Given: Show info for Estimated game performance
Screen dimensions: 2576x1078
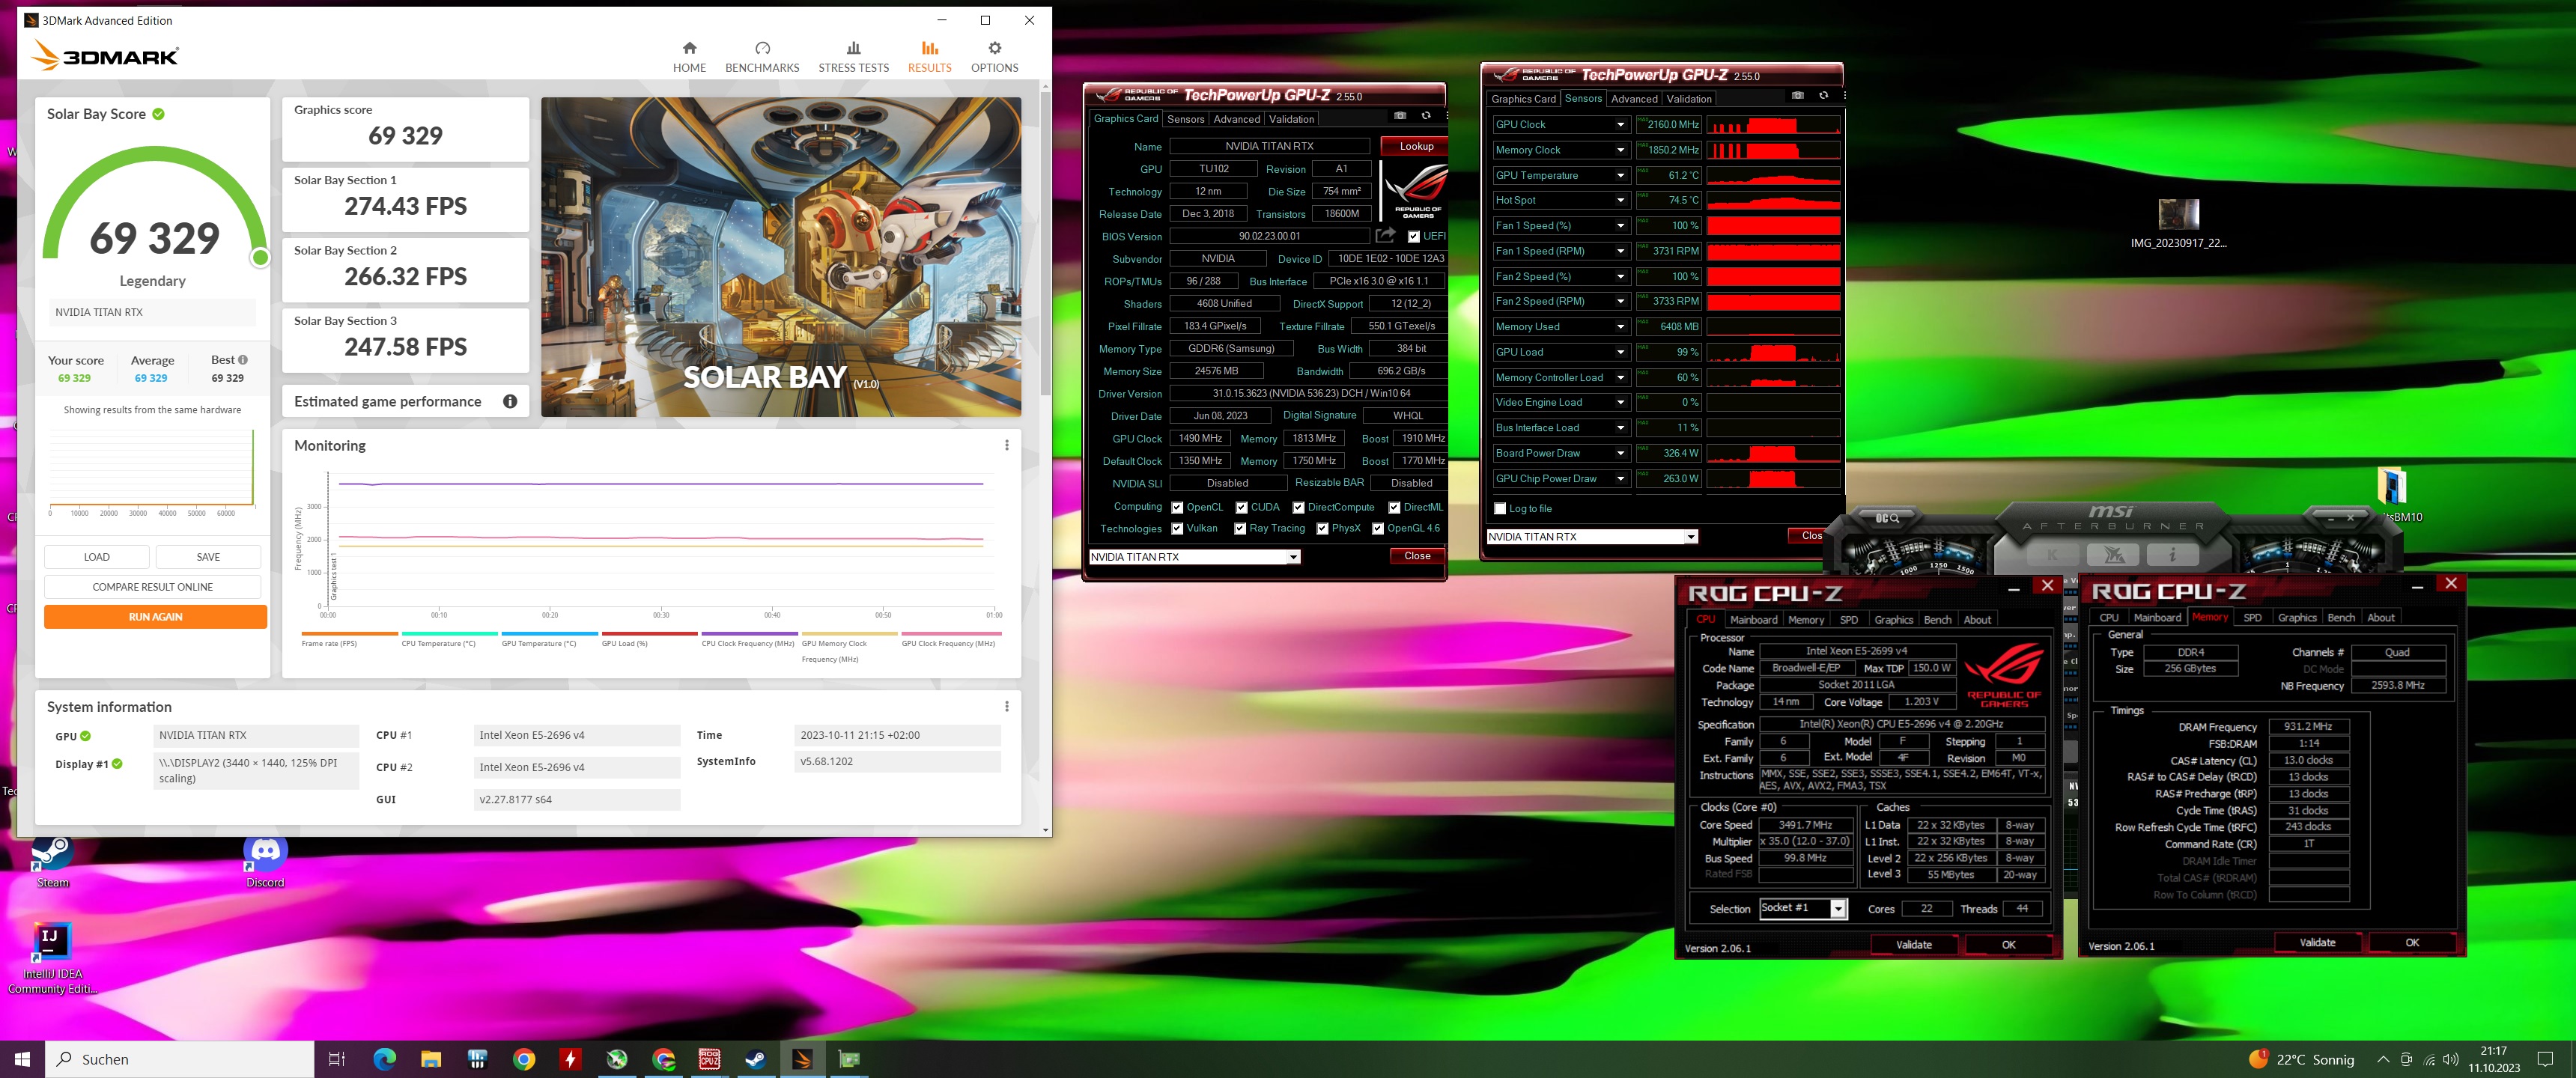Looking at the screenshot, I should (x=510, y=402).
